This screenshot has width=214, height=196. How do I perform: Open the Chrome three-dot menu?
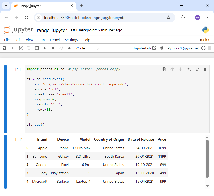pyautogui.click(x=208, y=18)
